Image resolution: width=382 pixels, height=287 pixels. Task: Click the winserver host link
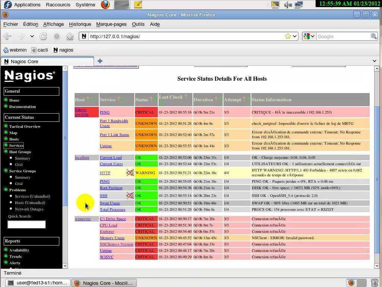click(x=83, y=219)
